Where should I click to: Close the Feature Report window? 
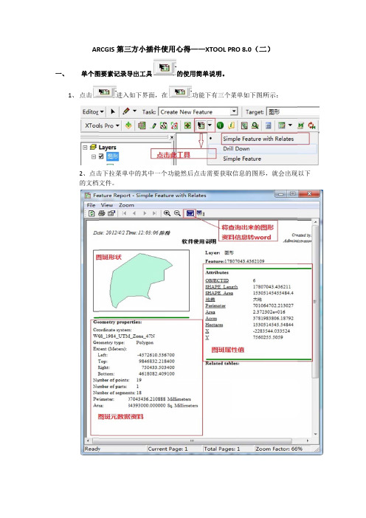[309, 194]
